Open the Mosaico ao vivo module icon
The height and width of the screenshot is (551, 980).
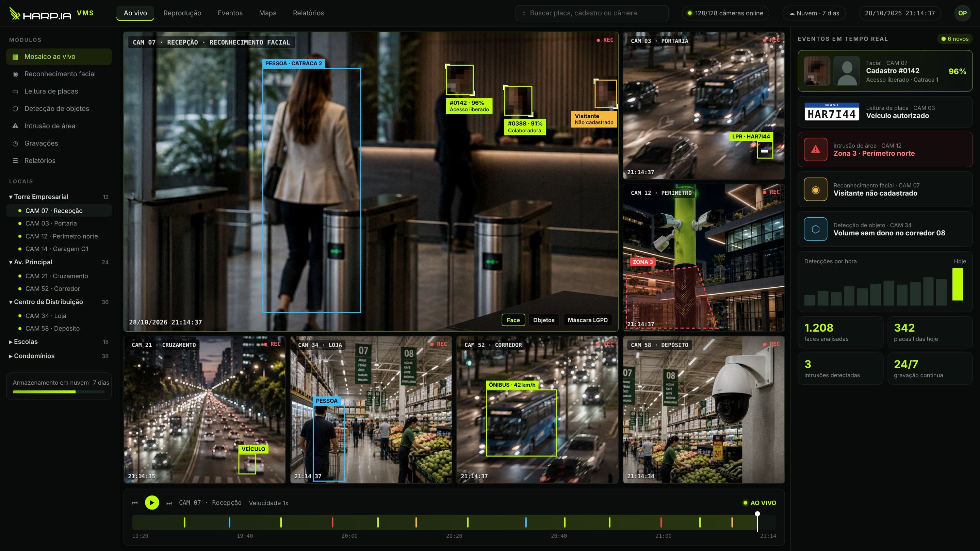(15, 57)
